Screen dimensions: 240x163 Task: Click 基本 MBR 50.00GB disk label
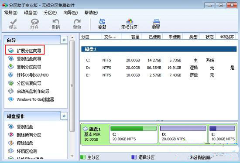pos(93,137)
